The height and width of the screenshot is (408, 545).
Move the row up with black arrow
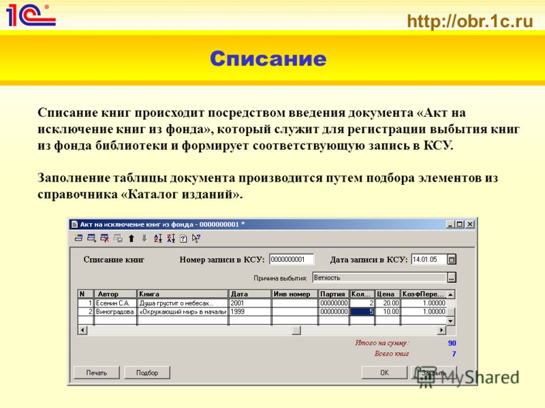pos(131,239)
